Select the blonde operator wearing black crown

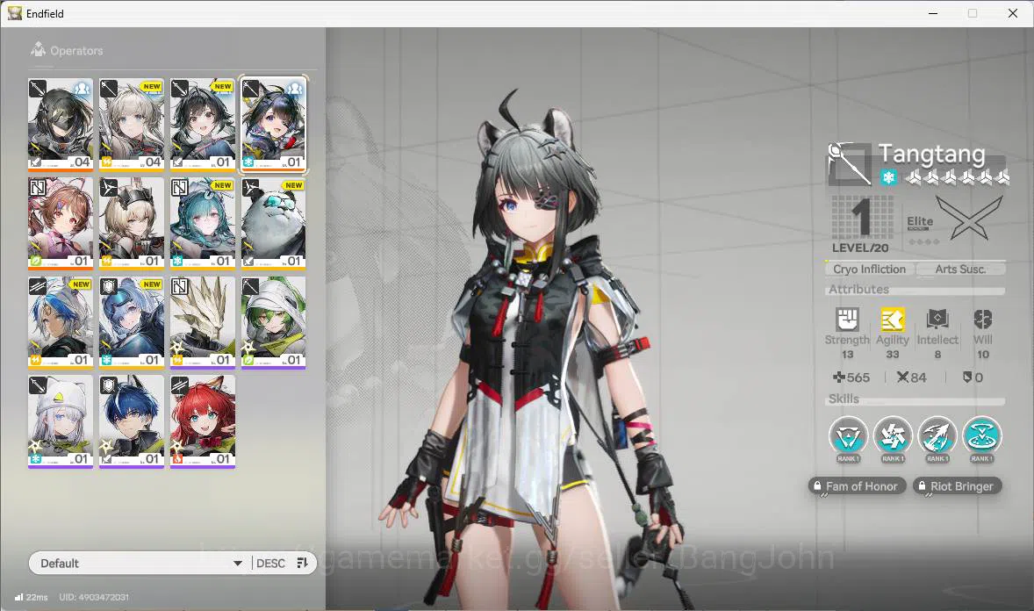[x=132, y=223]
